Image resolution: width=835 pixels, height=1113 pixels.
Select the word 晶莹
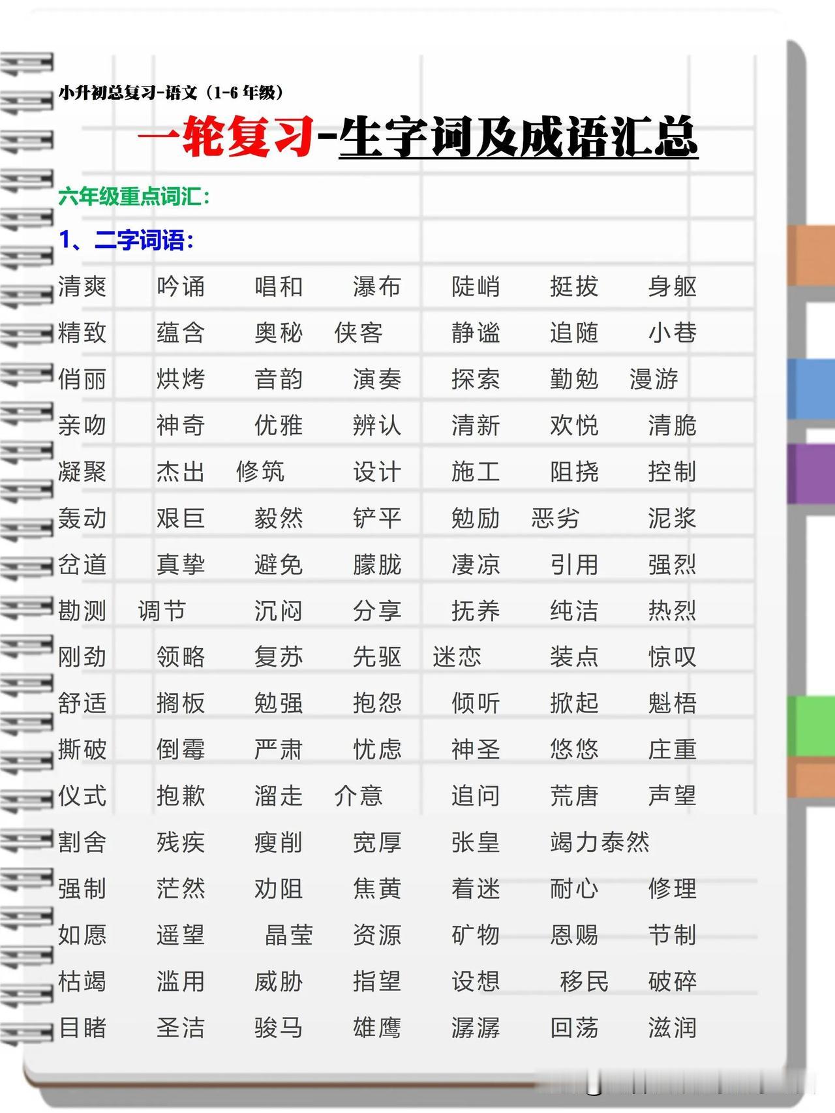point(289,935)
